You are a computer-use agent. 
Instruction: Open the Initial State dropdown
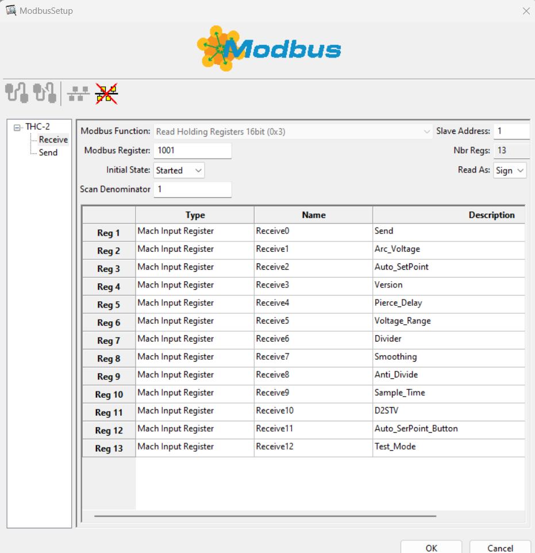[179, 170]
